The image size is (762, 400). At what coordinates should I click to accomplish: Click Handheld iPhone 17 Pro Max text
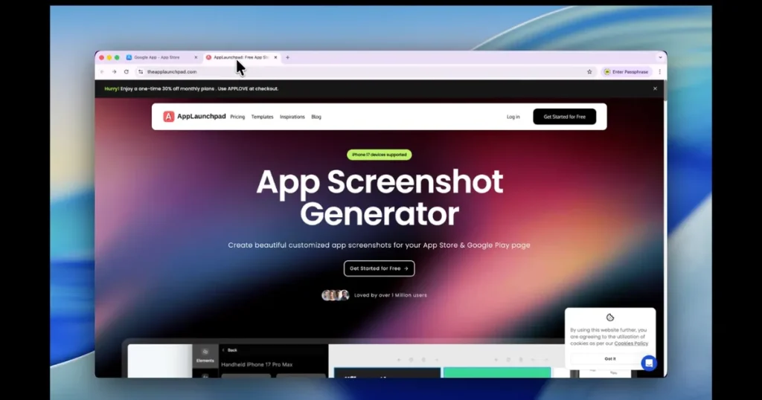pos(257,364)
